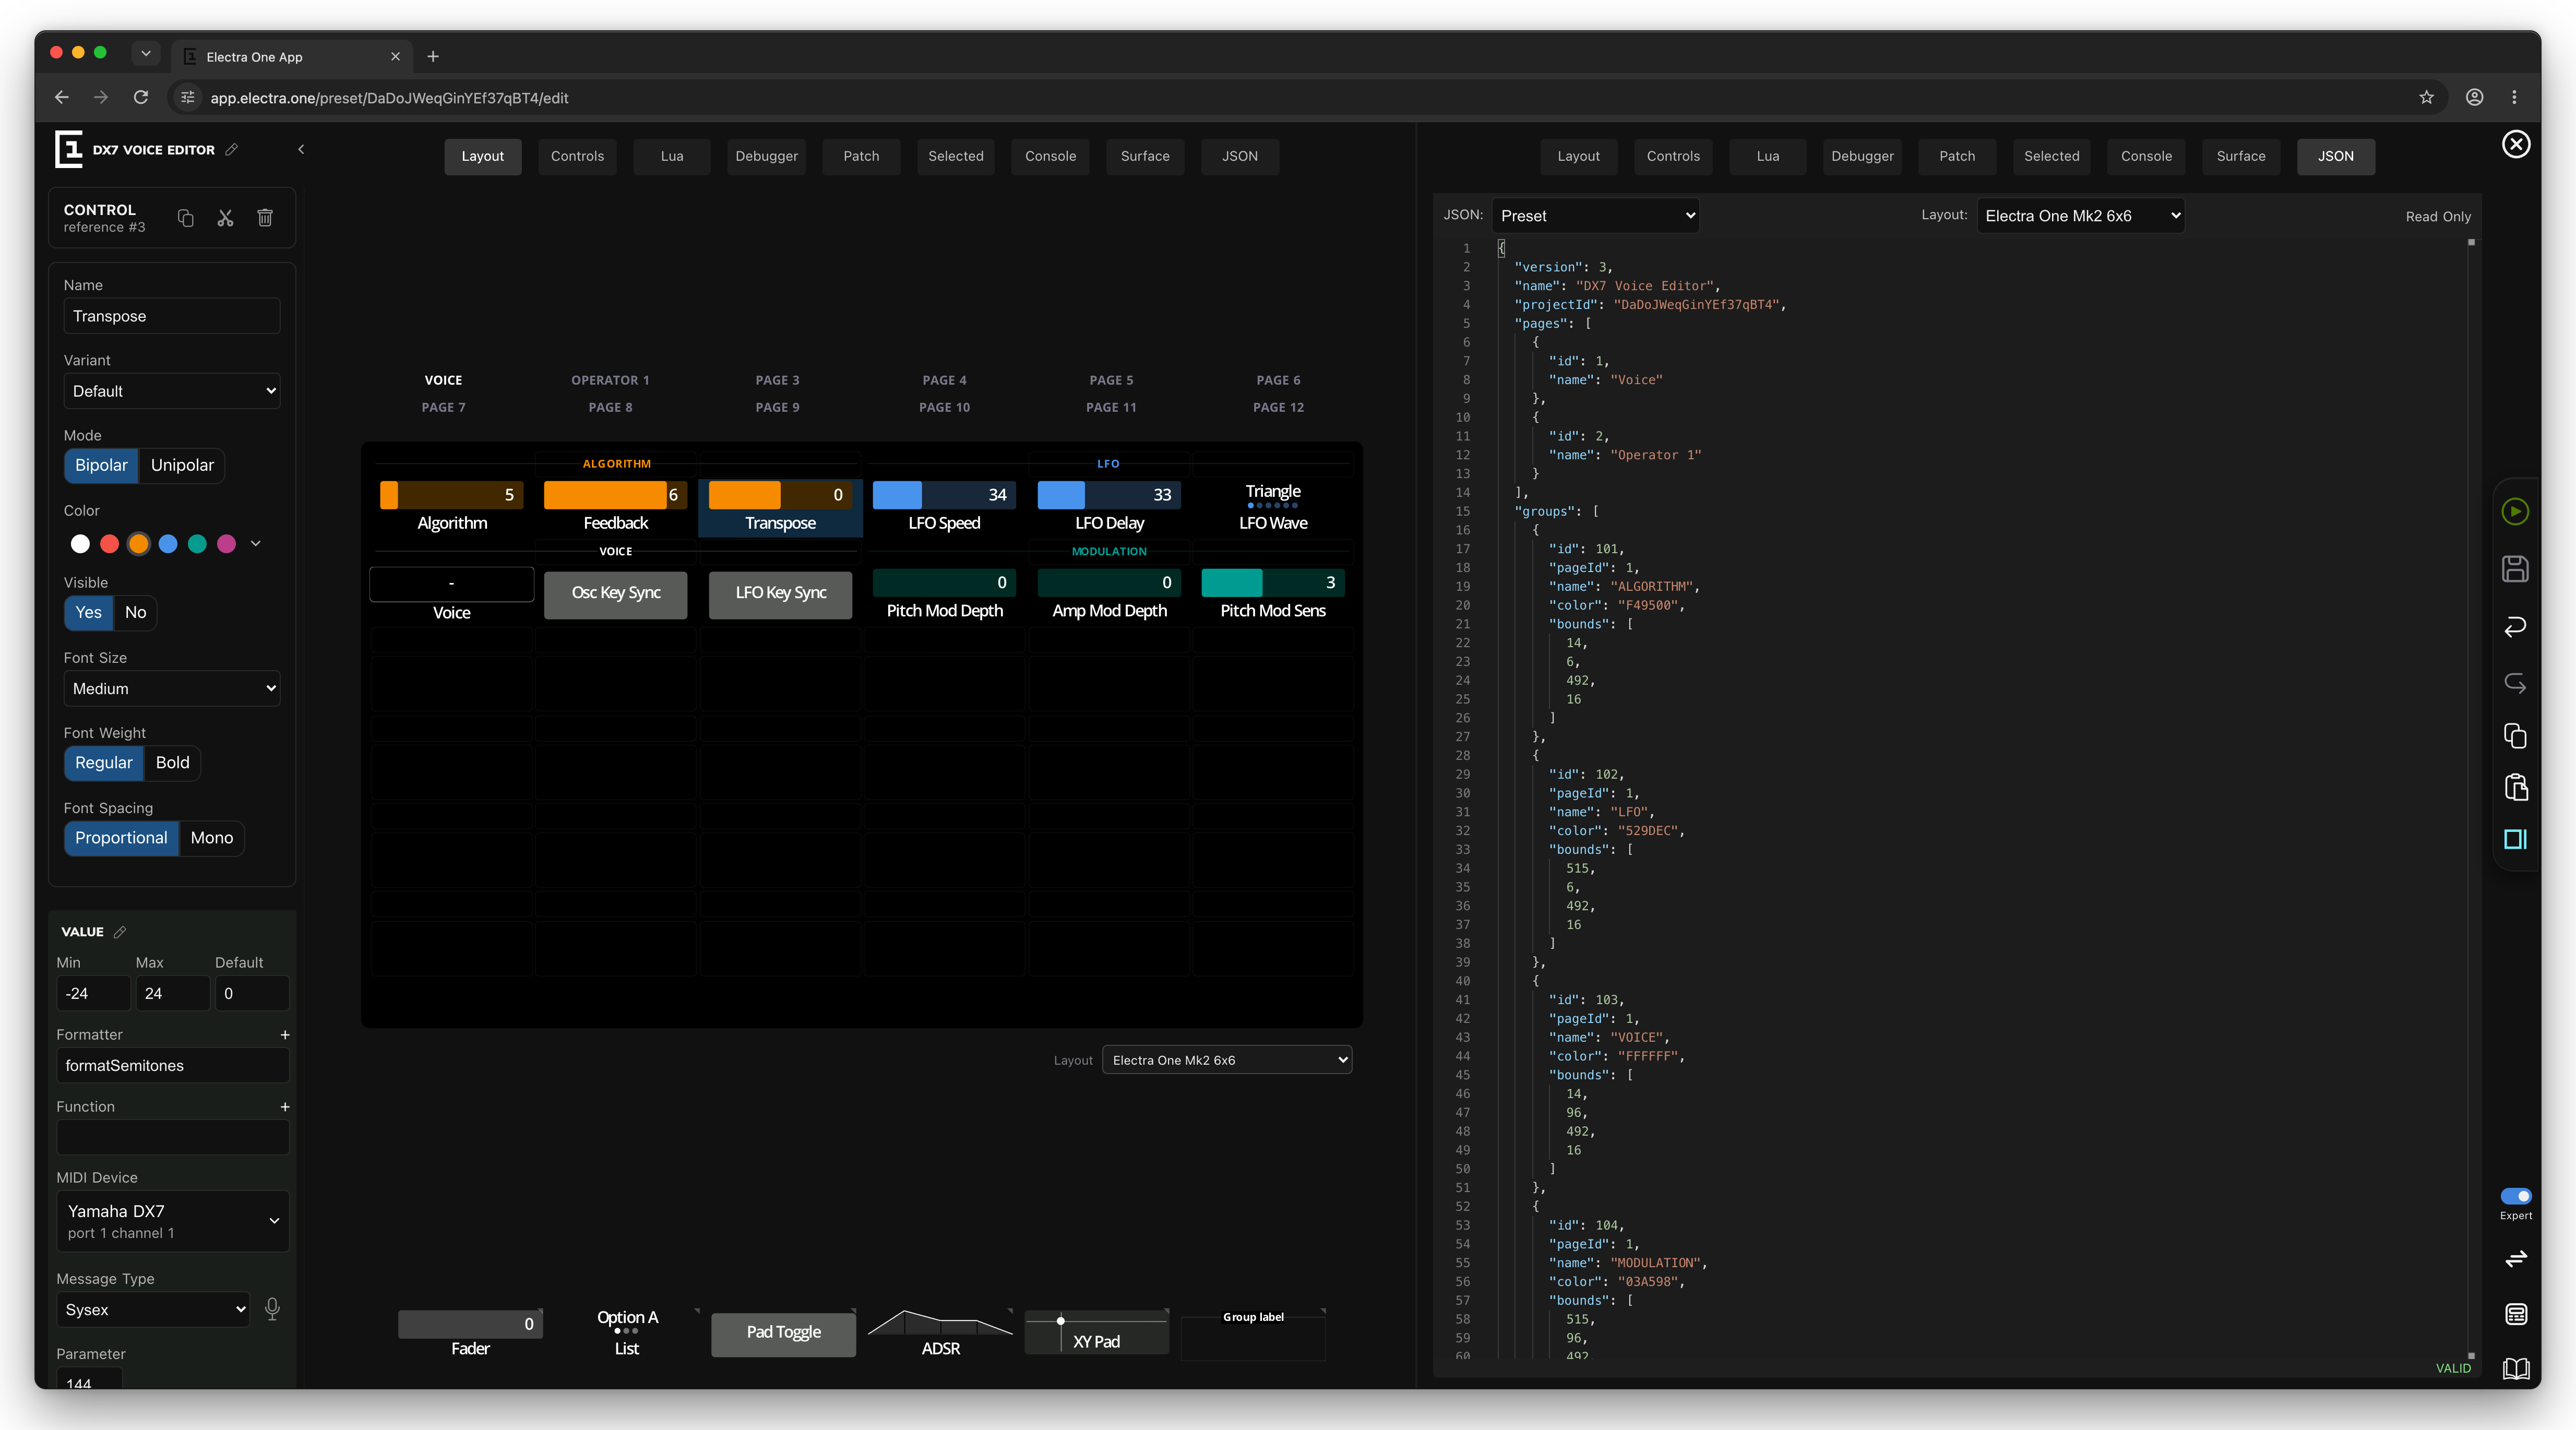Go to OPERATOR 1 page
This screenshot has width=2576, height=1430.
click(x=610, y=380)
